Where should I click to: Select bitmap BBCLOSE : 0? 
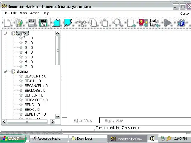point(35,91)
